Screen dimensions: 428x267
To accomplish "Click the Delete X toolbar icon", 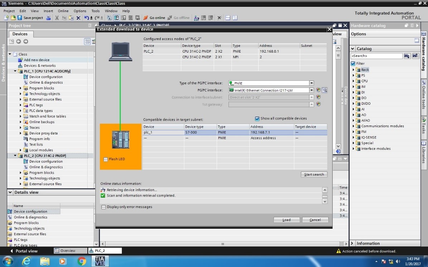I will coord(78,18).
